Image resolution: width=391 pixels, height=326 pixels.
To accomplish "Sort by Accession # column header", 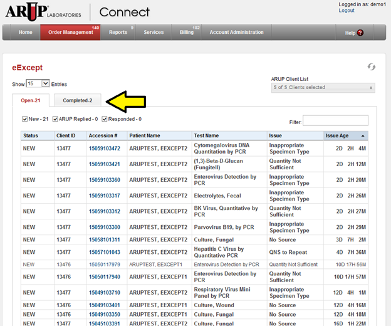I will tap(107, 135).
